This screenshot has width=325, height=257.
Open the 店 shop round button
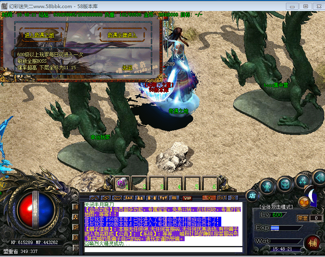click(252, 196)
